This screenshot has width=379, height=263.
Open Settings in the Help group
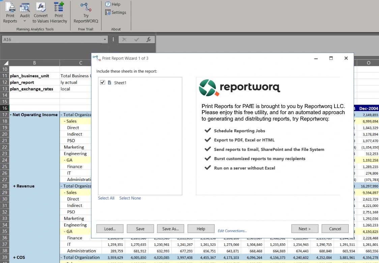tap(116, 12)
